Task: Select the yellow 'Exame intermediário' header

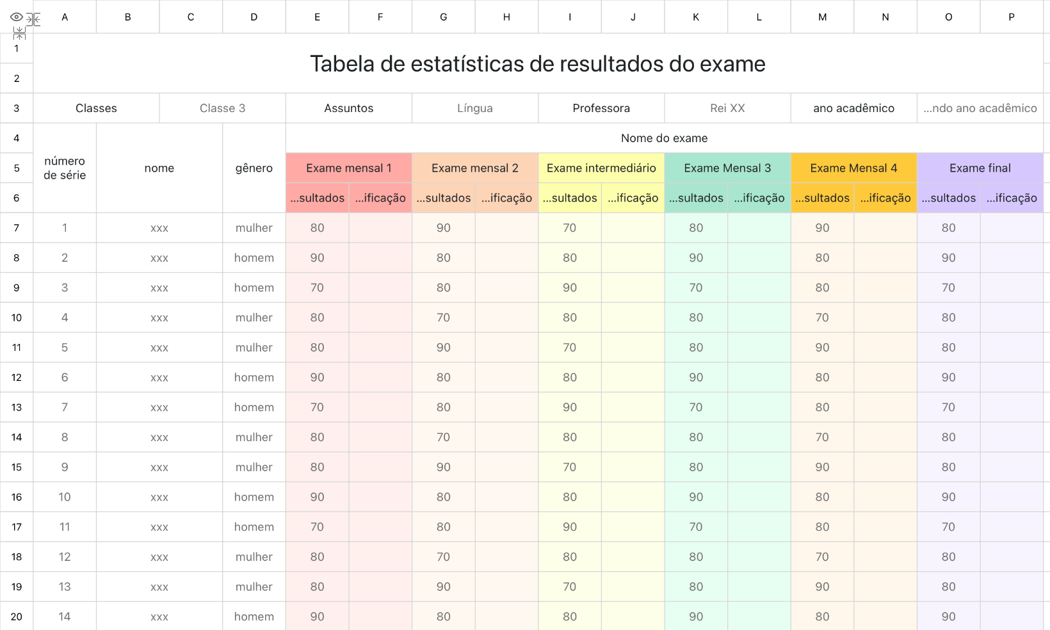Action: [x=601, y=168]
